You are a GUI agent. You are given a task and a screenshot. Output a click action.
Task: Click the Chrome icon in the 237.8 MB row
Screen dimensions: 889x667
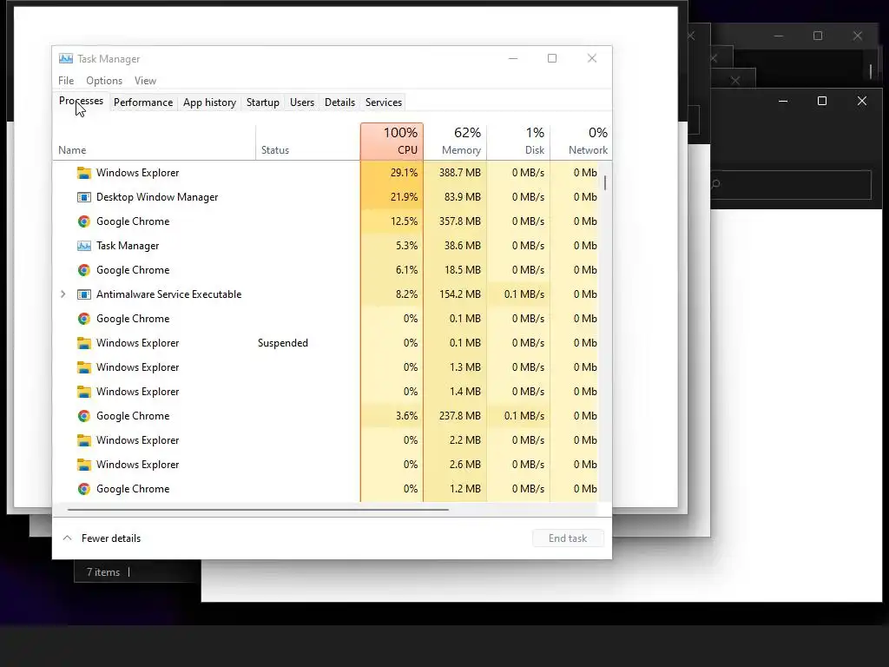pos(84,416)
